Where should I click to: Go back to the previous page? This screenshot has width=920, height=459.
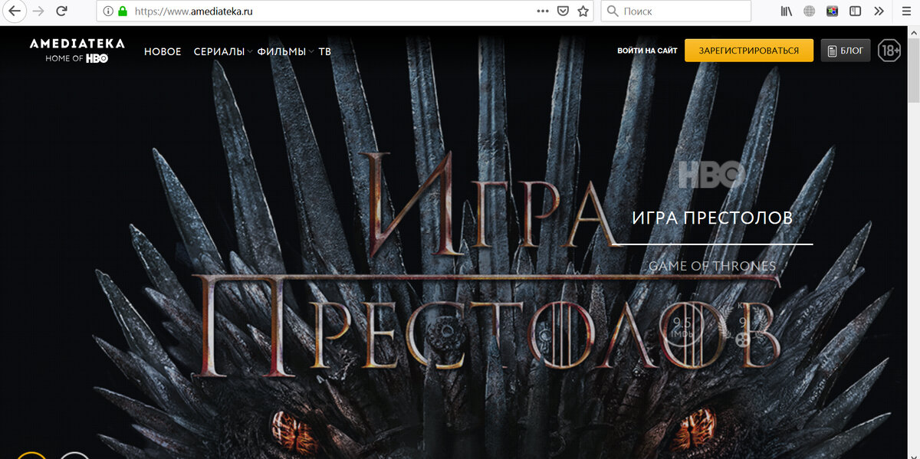[13, 11]
